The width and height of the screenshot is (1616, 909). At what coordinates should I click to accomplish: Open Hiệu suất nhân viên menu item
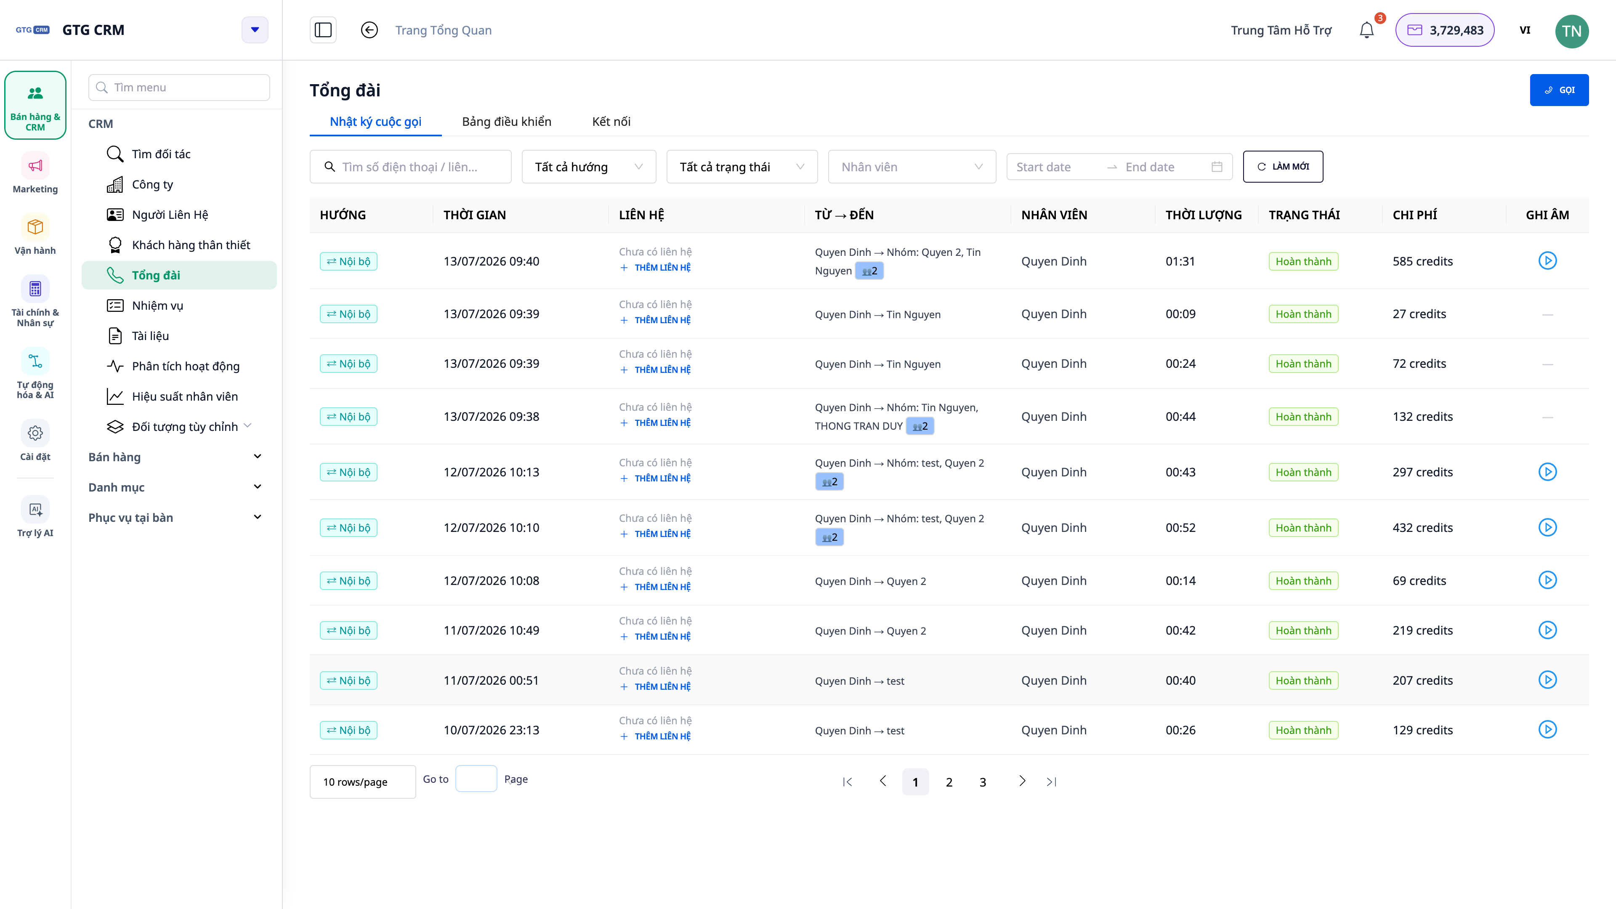[179, 396]
